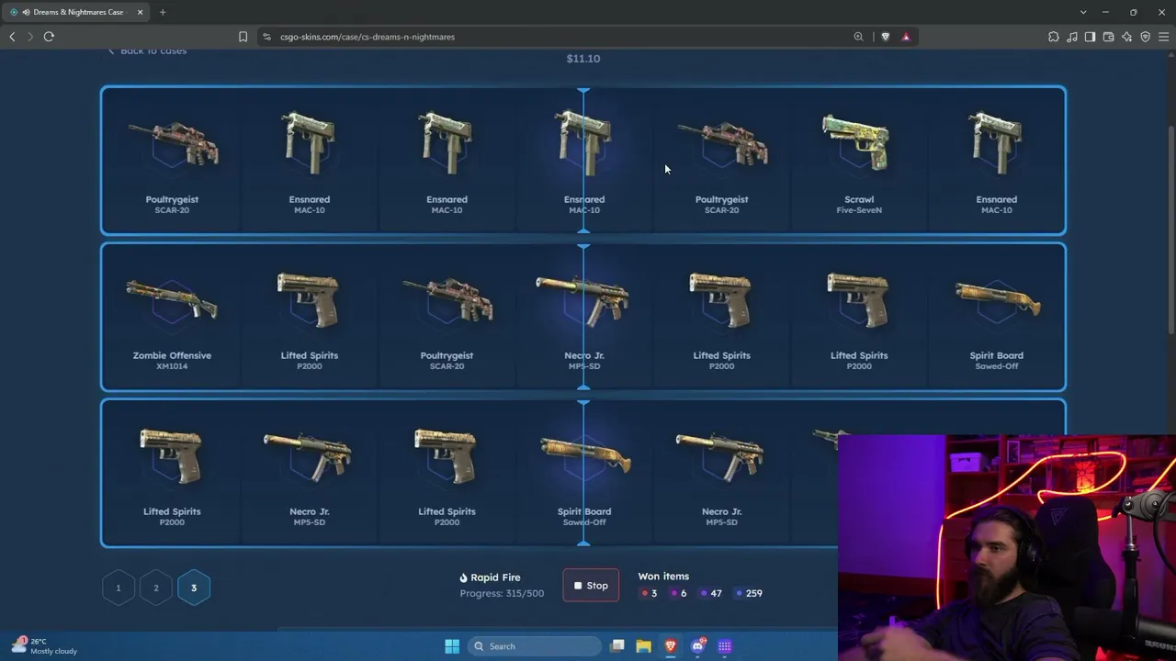Viewport: 1176px width, 661px height.
Task: Open the Brave Shields lion icon
Action: pyautogui.click(x=885, y=37)
